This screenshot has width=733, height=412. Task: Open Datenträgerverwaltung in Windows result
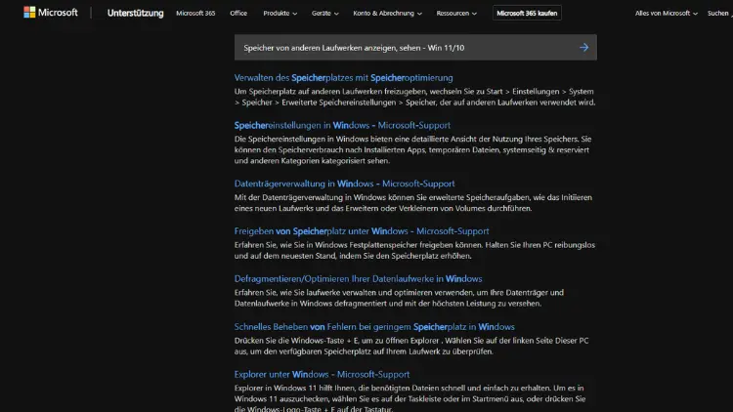pos(344,183)
